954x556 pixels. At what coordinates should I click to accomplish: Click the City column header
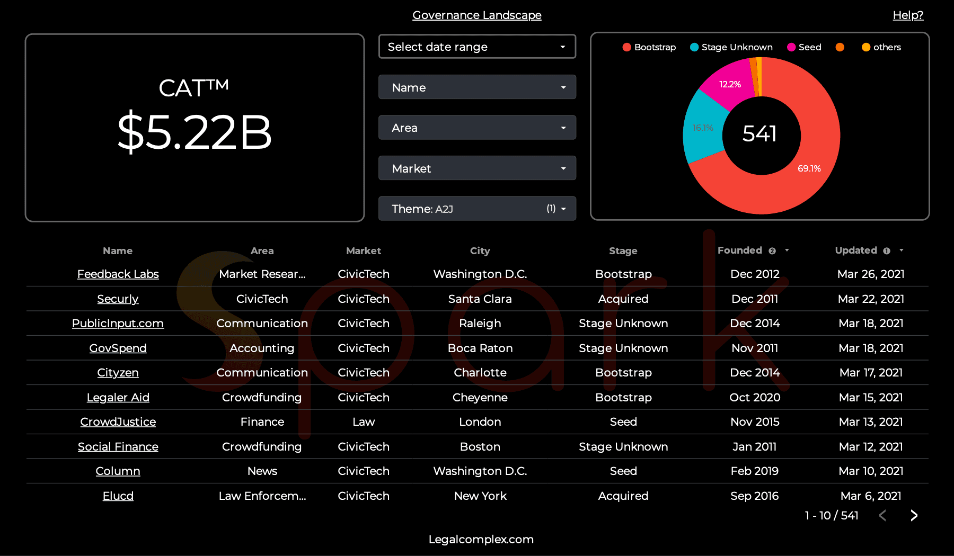[x=480, y=251]
